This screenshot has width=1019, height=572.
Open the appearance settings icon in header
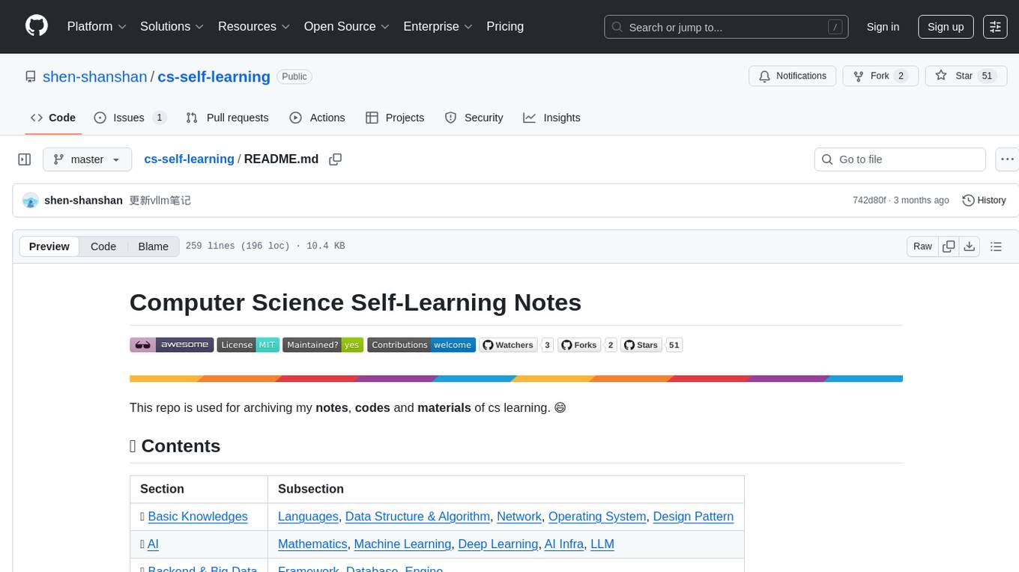pos(995,27)
